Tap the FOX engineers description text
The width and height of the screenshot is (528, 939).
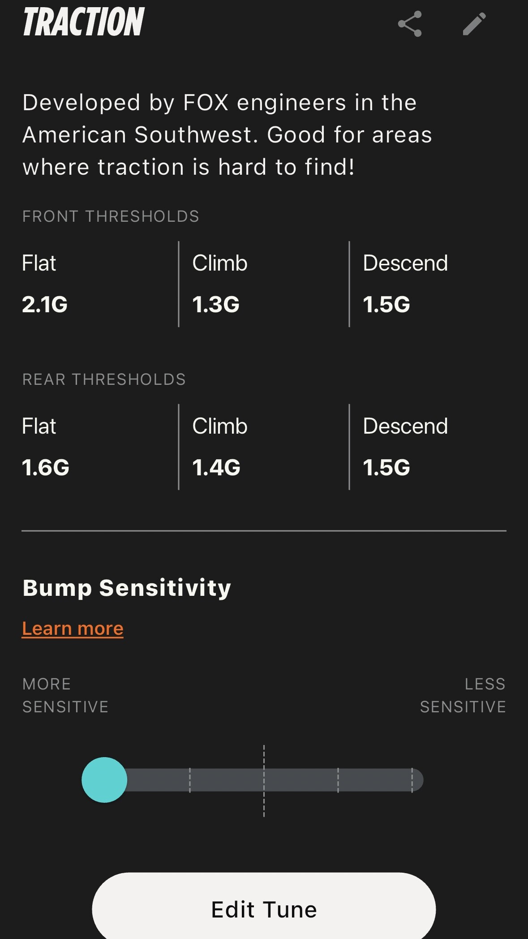click(227, 134)
